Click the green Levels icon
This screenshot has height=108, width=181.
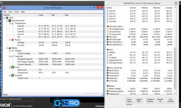(13, 67)
